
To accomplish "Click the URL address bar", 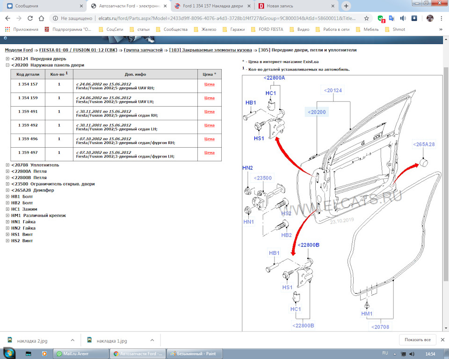I will tap(210, 18).
